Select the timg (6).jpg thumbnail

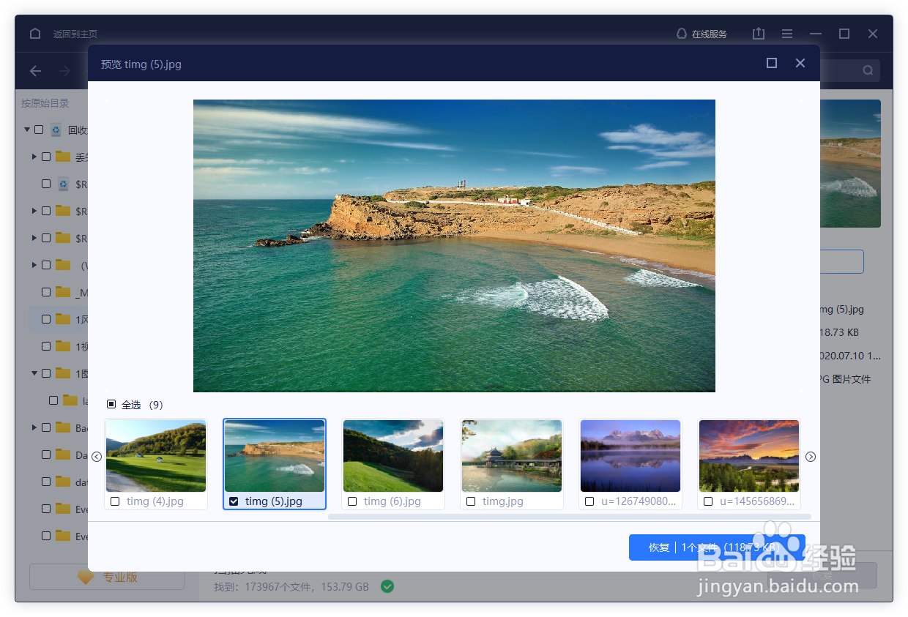[x=393, y=456]
